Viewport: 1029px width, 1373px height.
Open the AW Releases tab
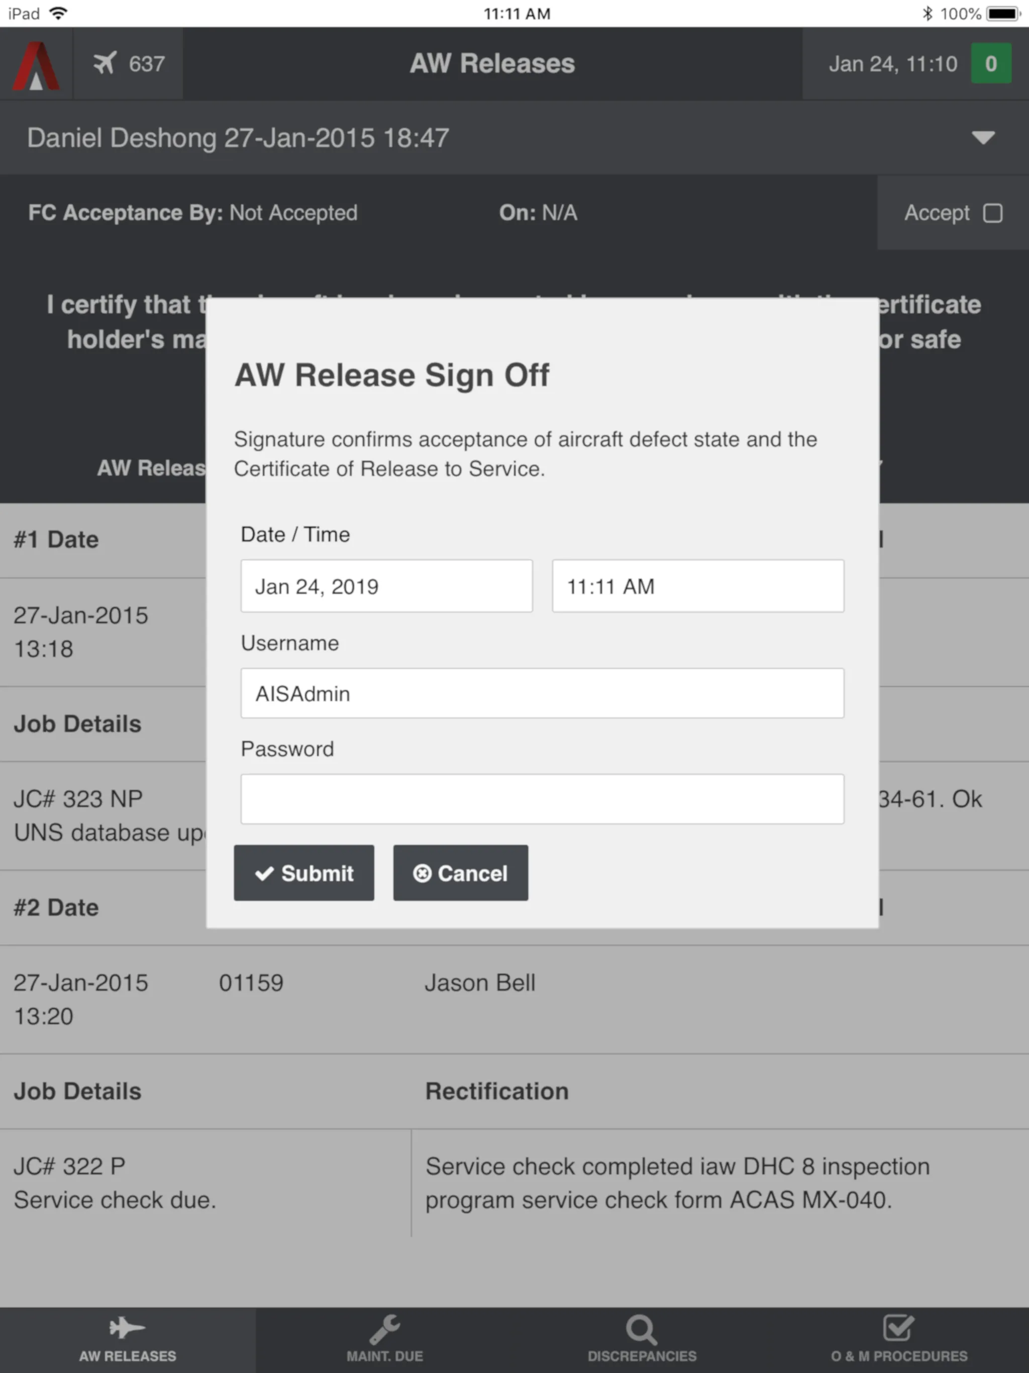[128, 1339]
